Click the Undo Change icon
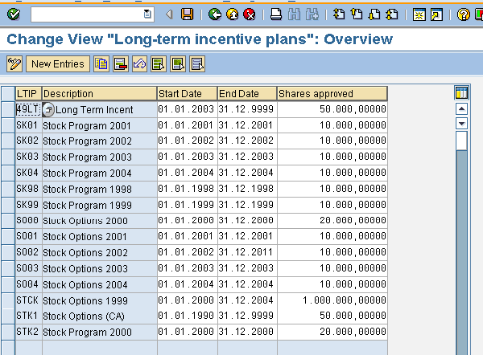The width and height of the screenshot is (483, 355). (x=139, y=64)
